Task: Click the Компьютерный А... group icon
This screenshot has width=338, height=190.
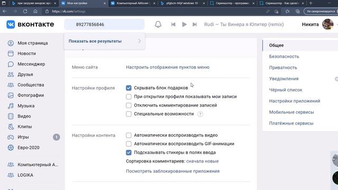Action: tap(11, 165)
